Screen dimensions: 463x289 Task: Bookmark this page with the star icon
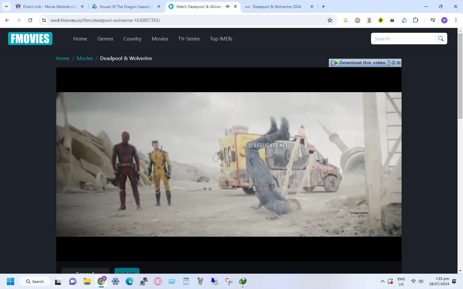point(330,20)
